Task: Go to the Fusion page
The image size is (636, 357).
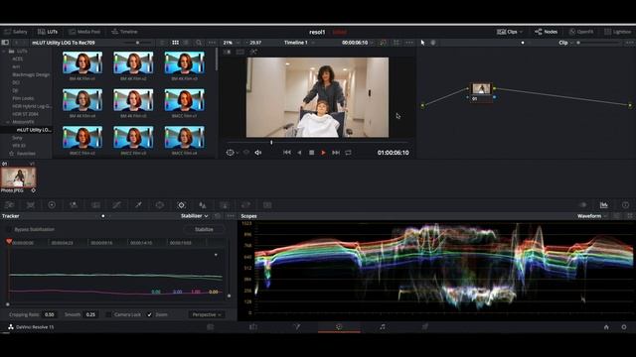Action: 296,327
